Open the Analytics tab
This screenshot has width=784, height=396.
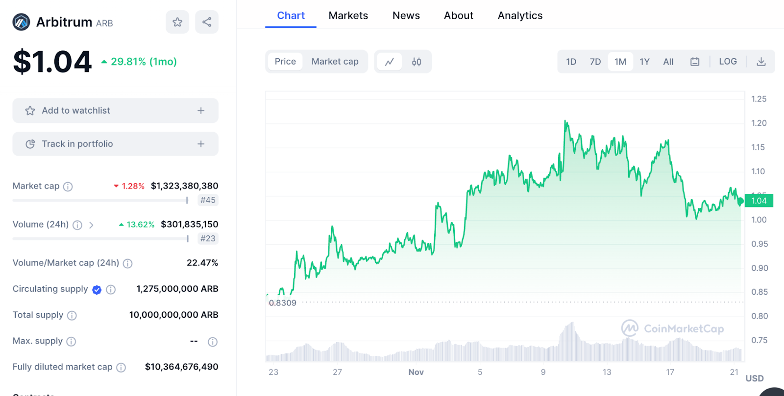click(x=520, y=16)
